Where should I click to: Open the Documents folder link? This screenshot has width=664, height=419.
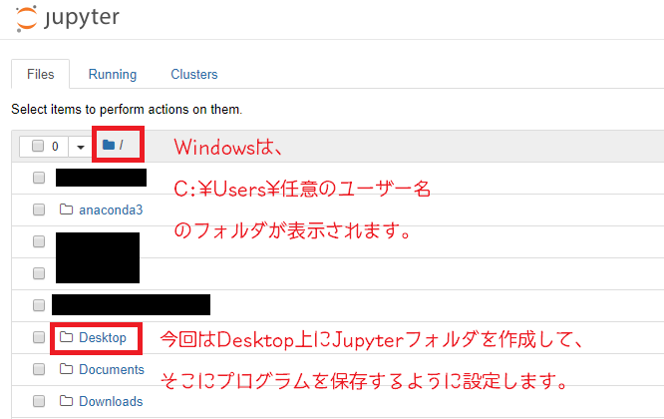pyautogui.click(x=112, y=369)
